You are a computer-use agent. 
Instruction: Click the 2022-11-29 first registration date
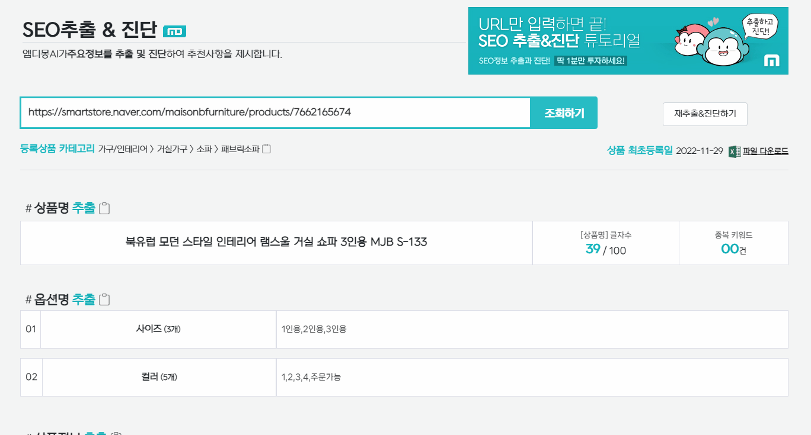pyautogui.click(x=700, y=151)
